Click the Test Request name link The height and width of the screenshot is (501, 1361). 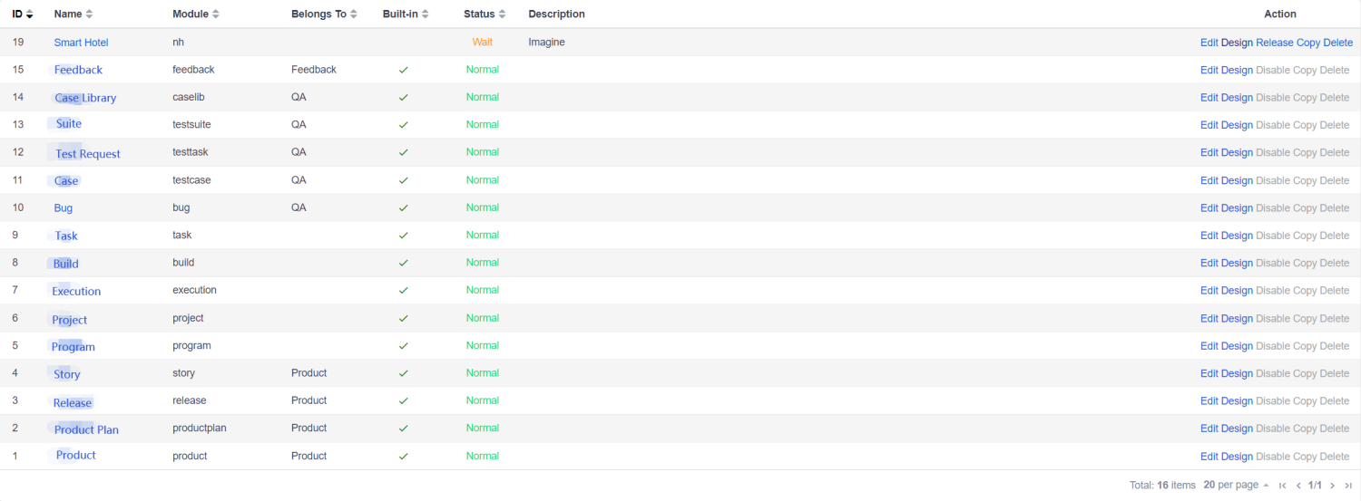[x=88, y=154]
